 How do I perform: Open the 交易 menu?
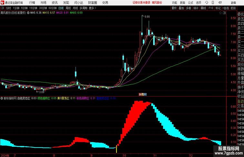(105, 3)
